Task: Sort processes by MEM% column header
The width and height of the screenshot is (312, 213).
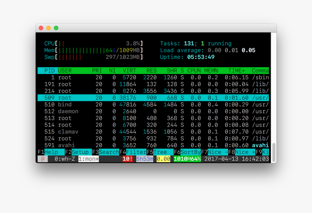Action: (211, 71)
